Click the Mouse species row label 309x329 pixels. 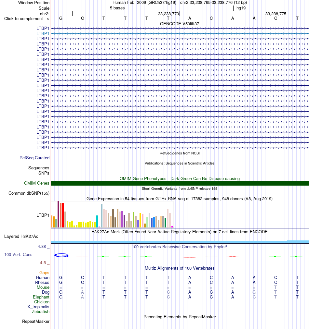click(x=43, y=287)
